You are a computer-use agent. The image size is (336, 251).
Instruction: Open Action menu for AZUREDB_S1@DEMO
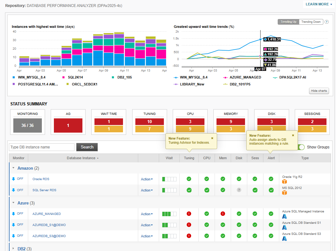point(147,225)
